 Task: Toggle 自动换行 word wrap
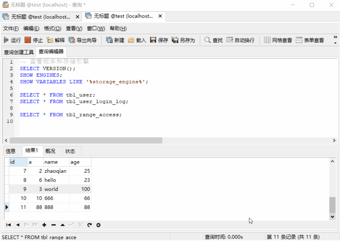240,40
